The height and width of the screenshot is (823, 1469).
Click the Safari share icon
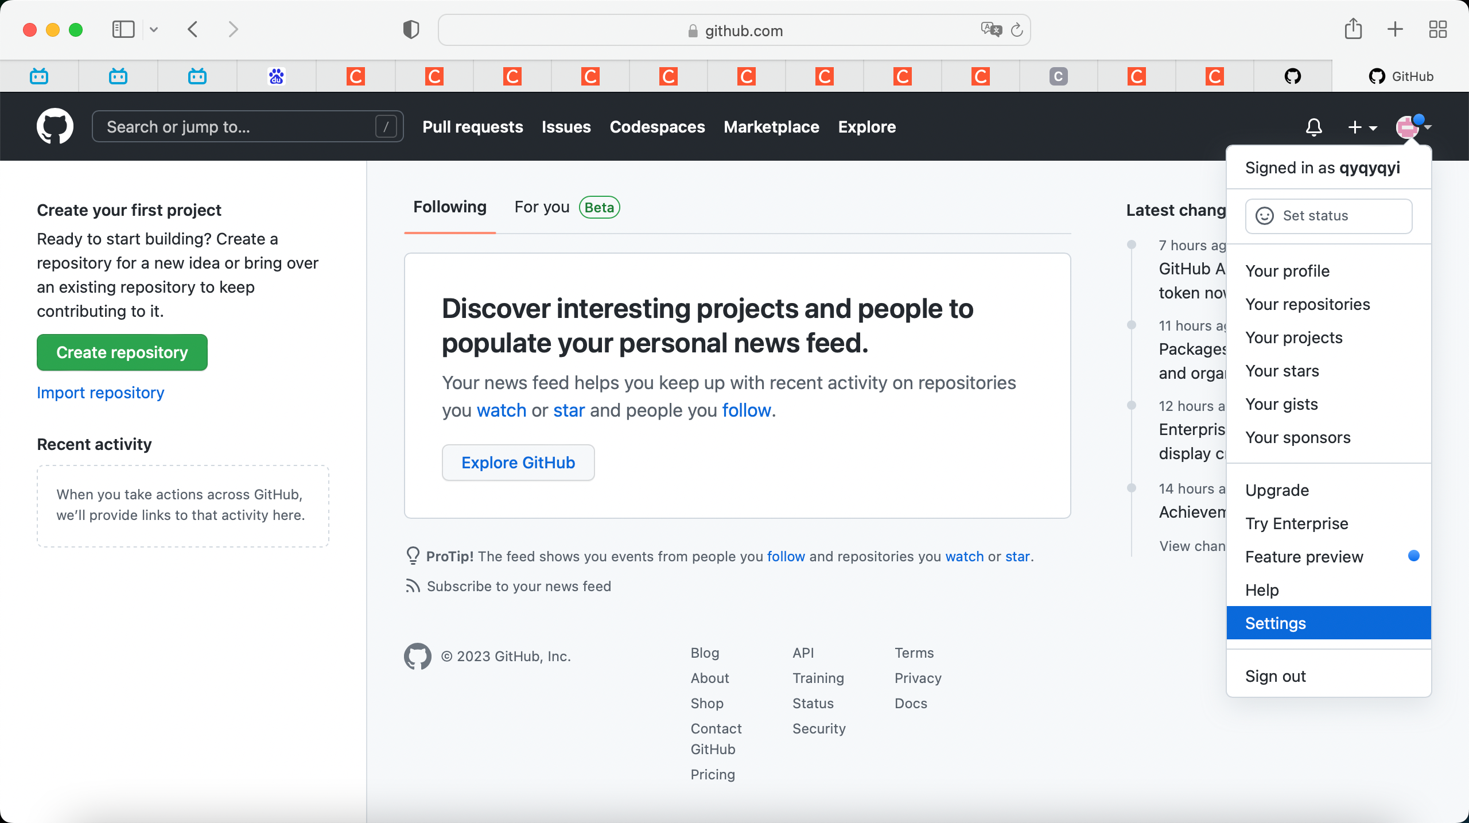click(x=1353, y=29)
